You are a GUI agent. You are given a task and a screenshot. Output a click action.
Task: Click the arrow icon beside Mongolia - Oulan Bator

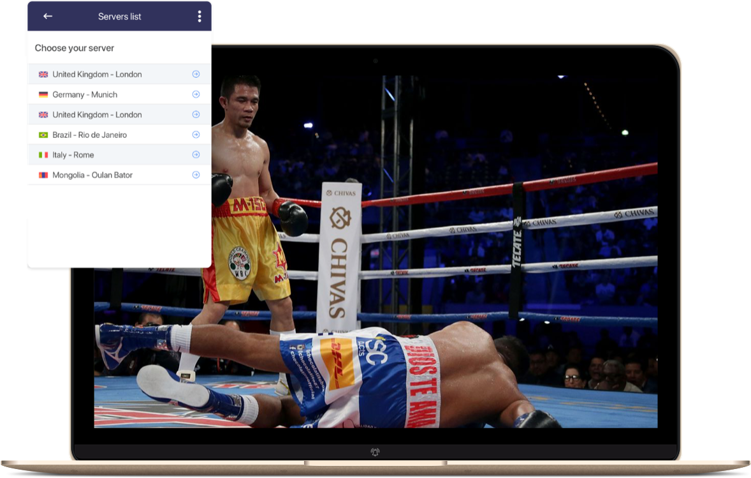tap(196, 175)
